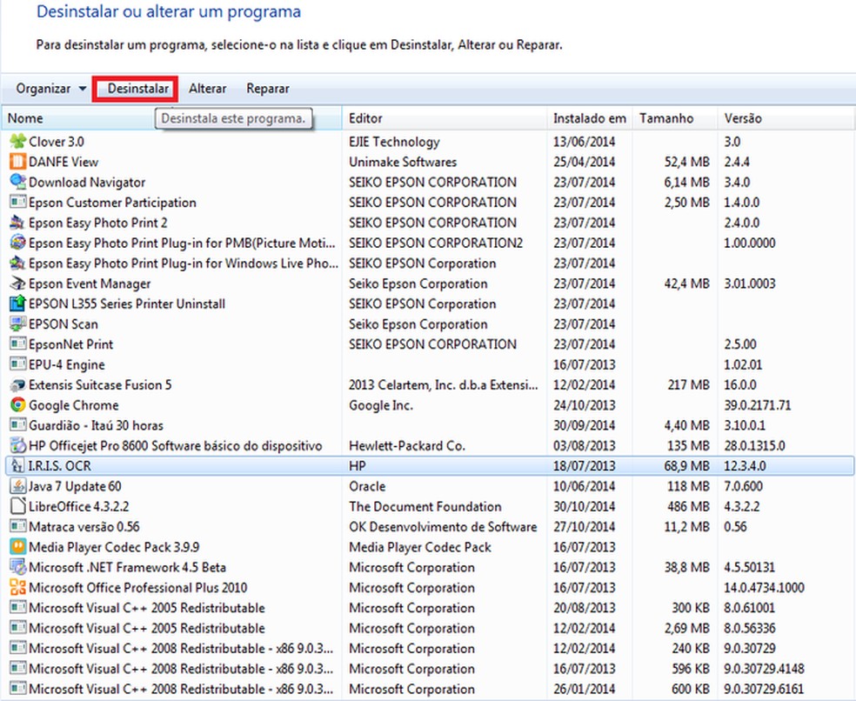856x701 pixels.
Task: Choose Reparar in the toolbar
Action: click(268, 89)
